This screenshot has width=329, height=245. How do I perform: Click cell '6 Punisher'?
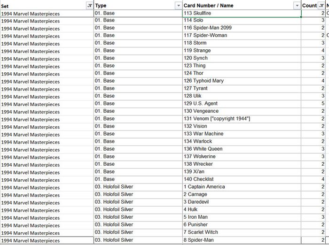point(242,224)
